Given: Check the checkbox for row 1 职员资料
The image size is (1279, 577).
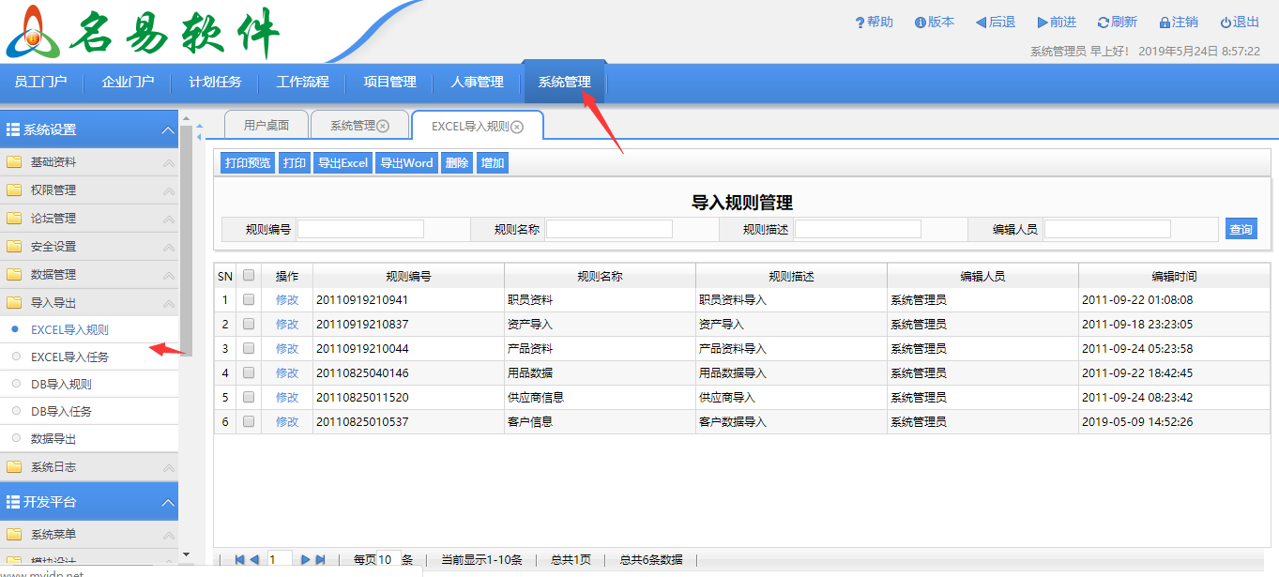Looking at the screenshot, I should (248, 299).
